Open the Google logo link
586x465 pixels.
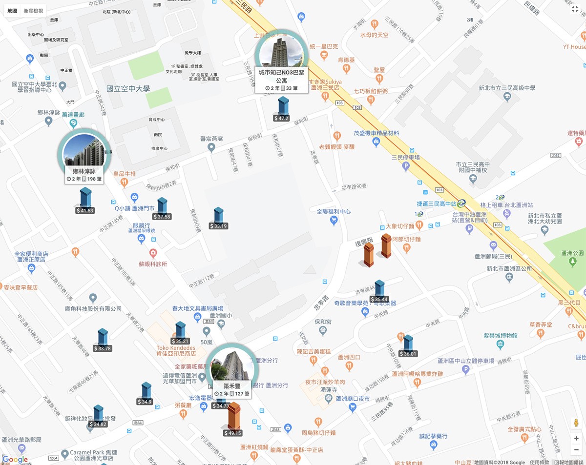pyautogui.click(x=15, y=459)
